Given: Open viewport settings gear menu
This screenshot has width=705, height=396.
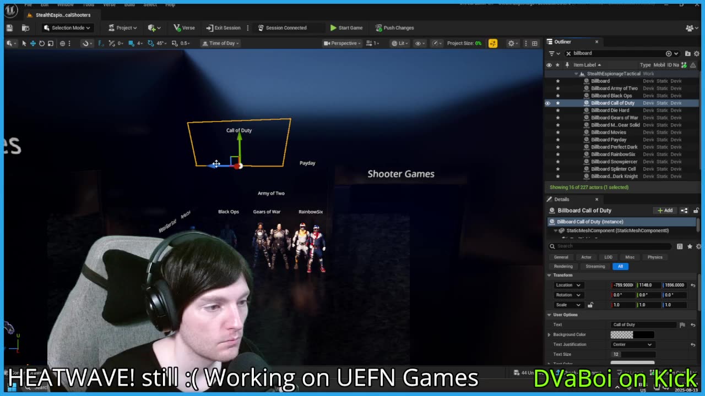Looking at the screenshot, I should click(x=513, y=43).
